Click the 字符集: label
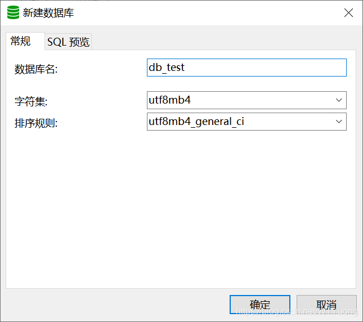 (31, 101)
